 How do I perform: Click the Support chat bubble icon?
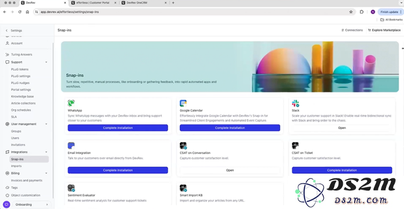(x=7, y=62)
